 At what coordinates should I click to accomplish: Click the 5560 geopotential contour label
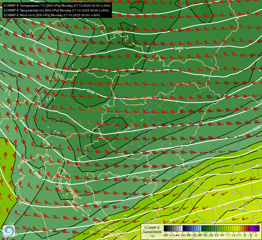coord(247,198)
